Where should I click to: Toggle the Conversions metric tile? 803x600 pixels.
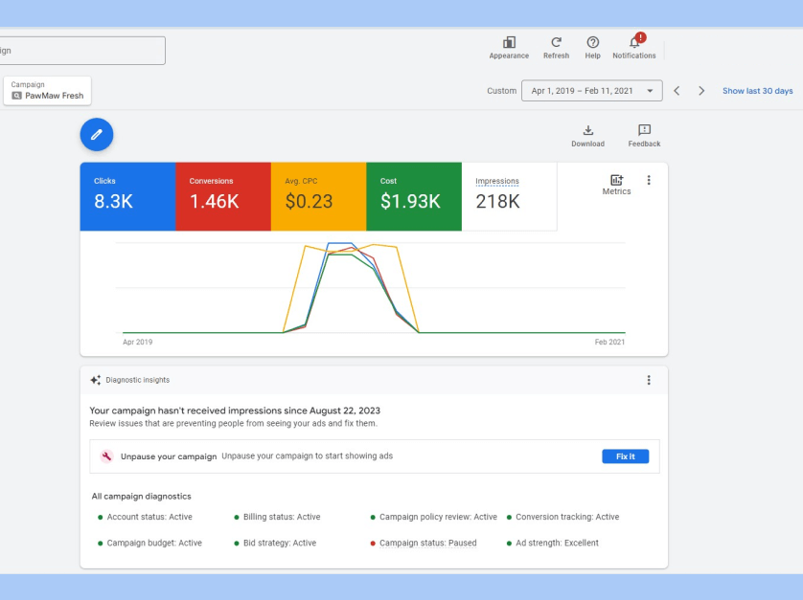222,196
